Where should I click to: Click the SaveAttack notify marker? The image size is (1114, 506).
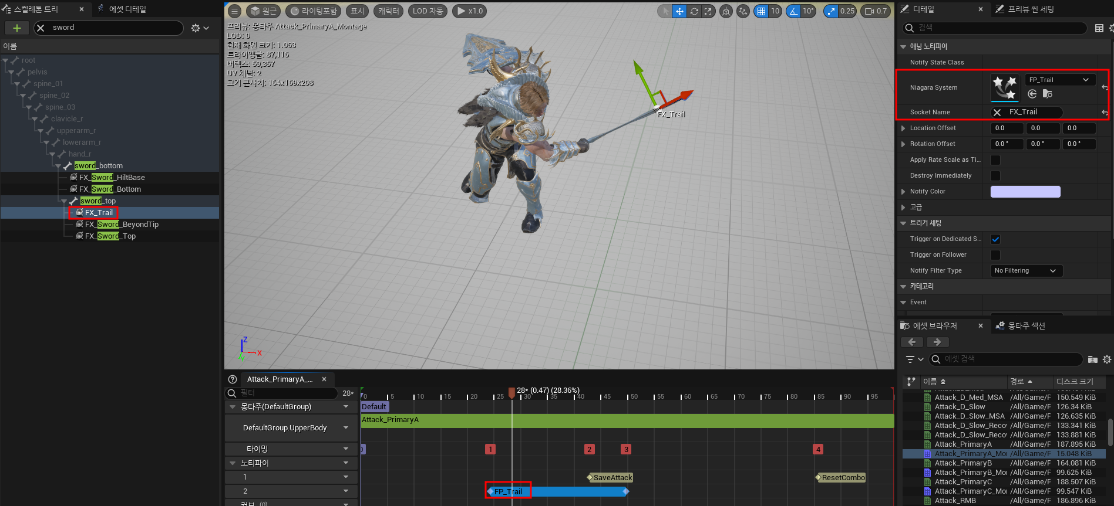click(611, 478)
